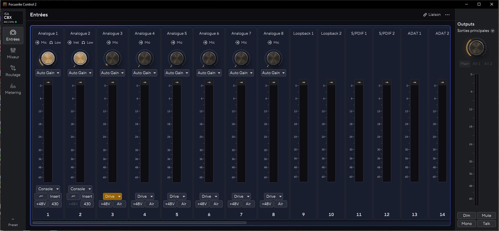Click the Mic input icon on Analogue 1
Image resolution: width=499 pixels, height=231 pixels.
37,42
